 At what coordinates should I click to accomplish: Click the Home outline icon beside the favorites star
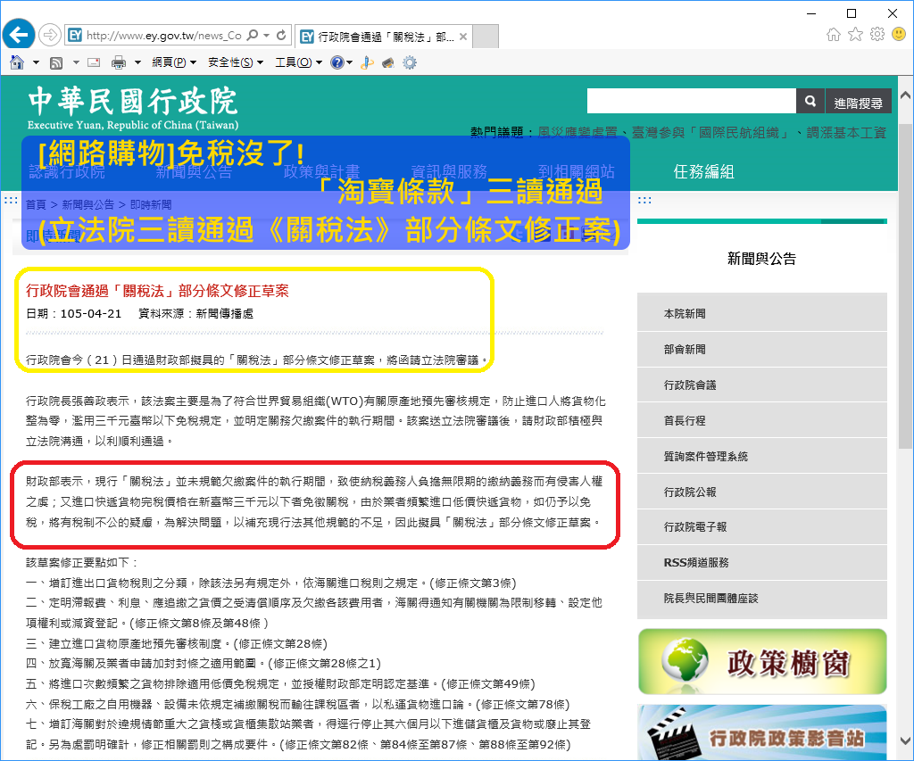834,35
